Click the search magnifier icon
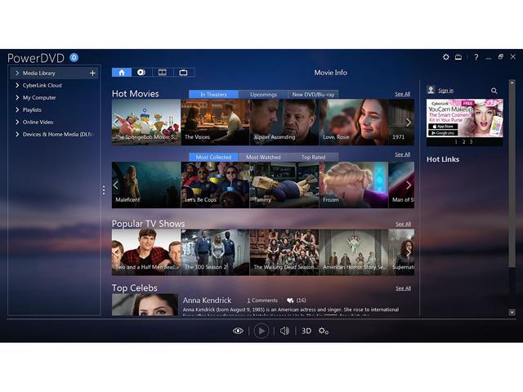 tap(494, 91)
